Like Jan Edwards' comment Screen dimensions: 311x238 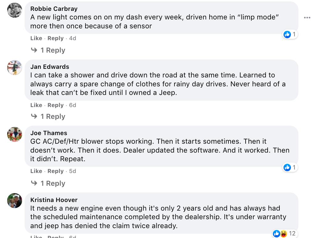(x=36, y=105)
